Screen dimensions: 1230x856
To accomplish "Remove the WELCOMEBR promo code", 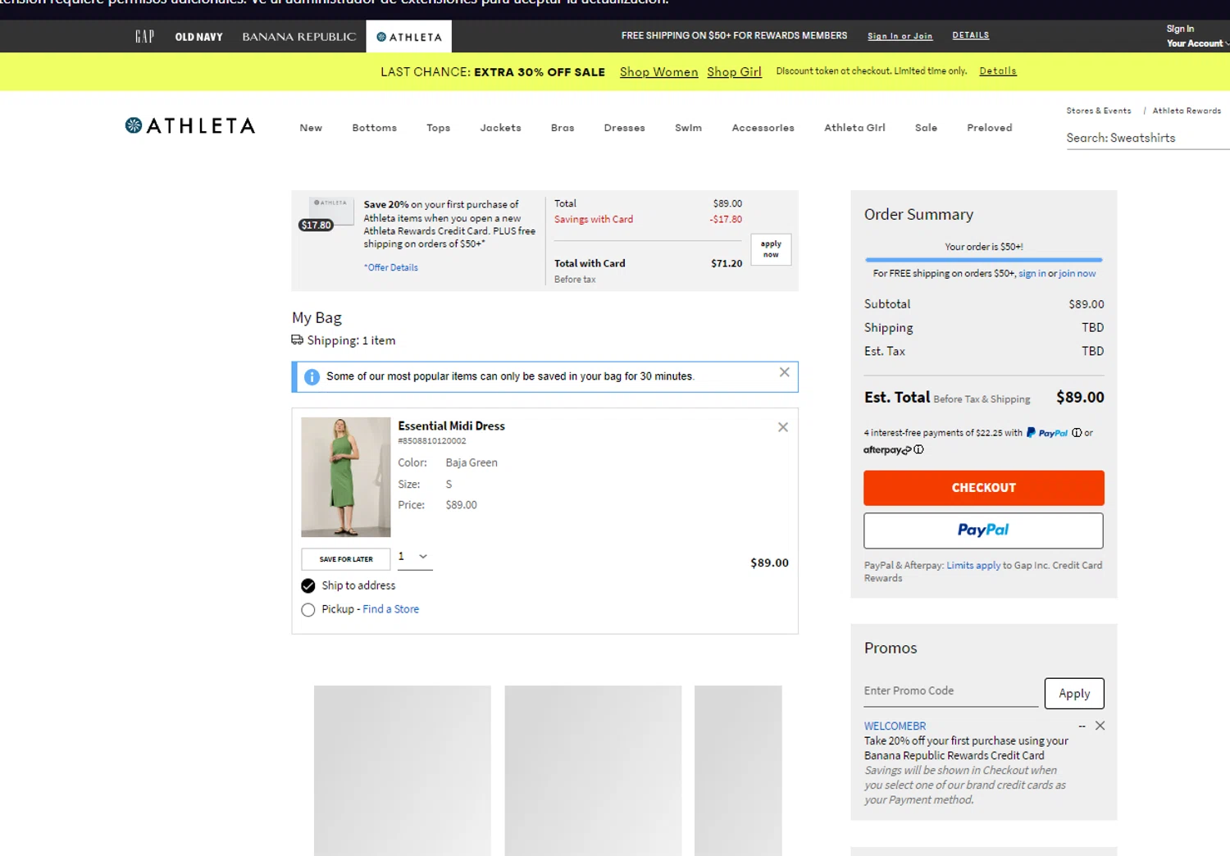I will tap(1100, 726).
